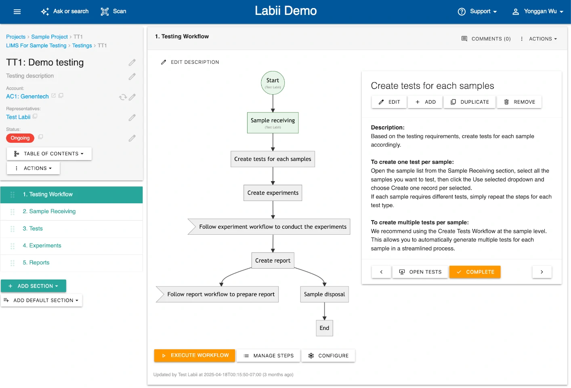The width and height of the screenshot is (571, 388).
Task: Click the Edit Description pencil icon
Action: point(164,62)
